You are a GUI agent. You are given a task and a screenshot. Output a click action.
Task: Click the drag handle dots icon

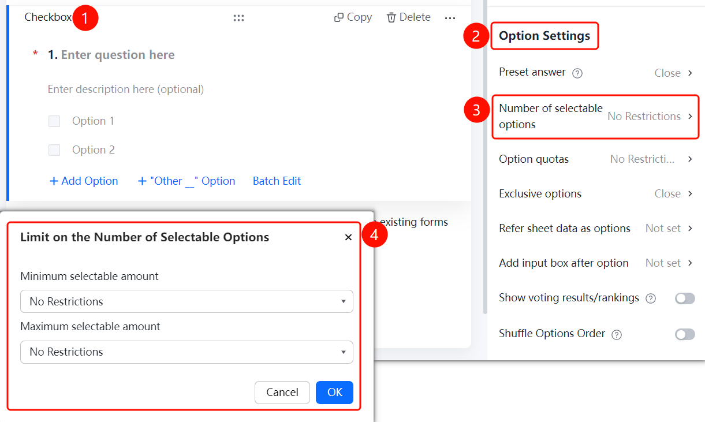click(x=238, y=18)
